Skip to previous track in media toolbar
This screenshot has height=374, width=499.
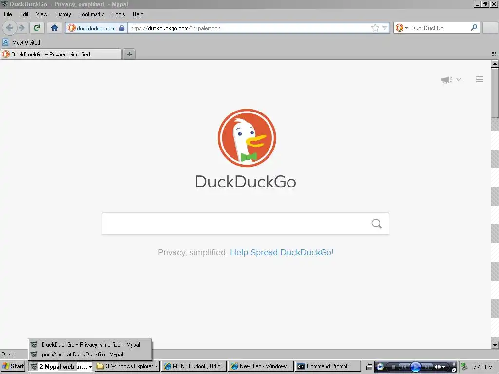pyautogui.click(x=404, y=367)
